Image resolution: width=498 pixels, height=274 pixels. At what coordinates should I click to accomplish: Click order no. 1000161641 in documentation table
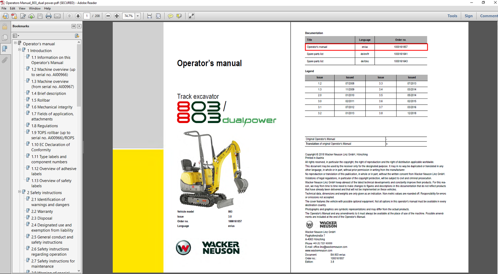(401, 54)
